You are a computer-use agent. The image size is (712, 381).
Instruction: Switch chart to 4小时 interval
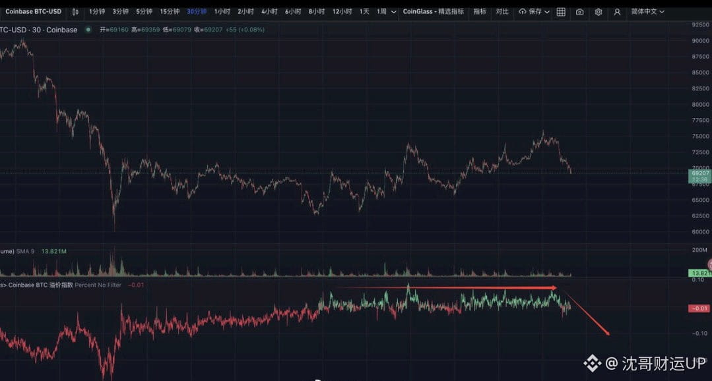(269, 12)
